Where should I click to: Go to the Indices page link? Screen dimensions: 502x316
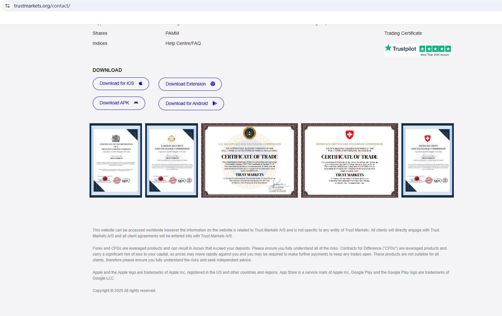(x=100, y=43)
